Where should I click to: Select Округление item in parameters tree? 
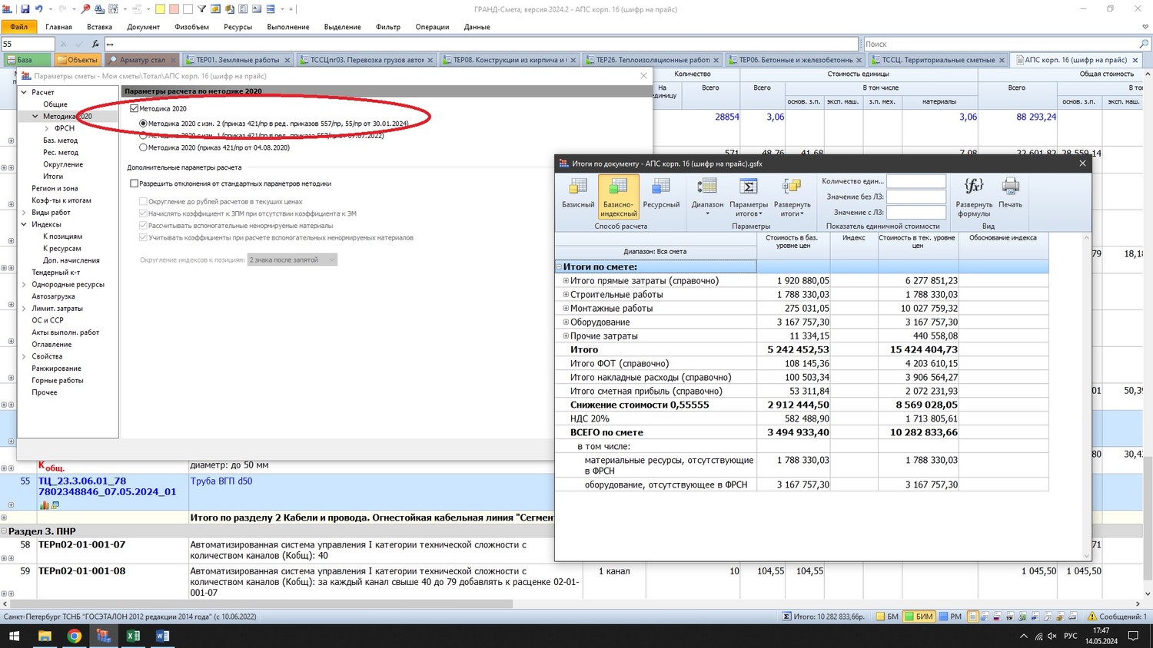[x=63, y=164]
